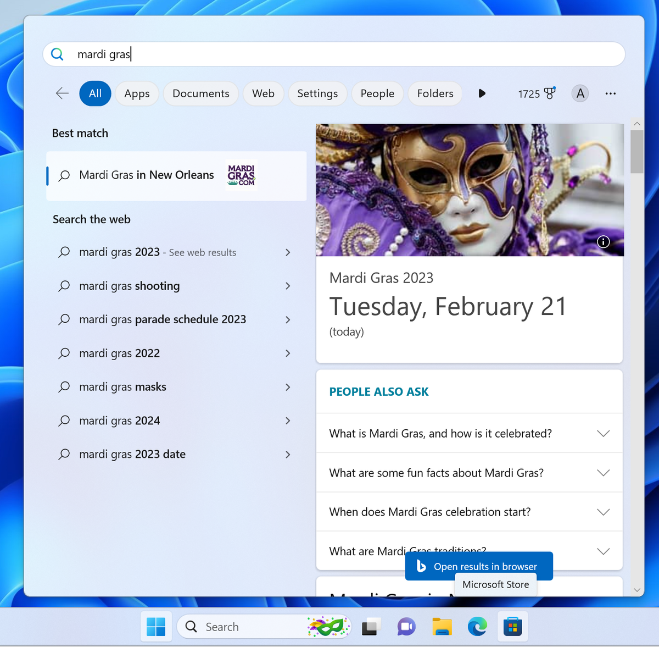Click the arrow to show more search filters
The image size is (659, 647).
click(x=482, y=93)
